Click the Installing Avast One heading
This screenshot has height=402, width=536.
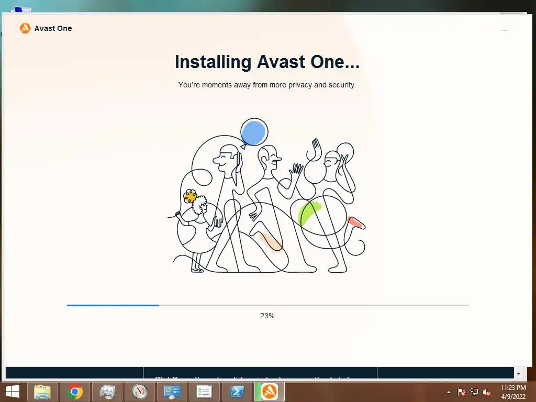tap(267, 62)
